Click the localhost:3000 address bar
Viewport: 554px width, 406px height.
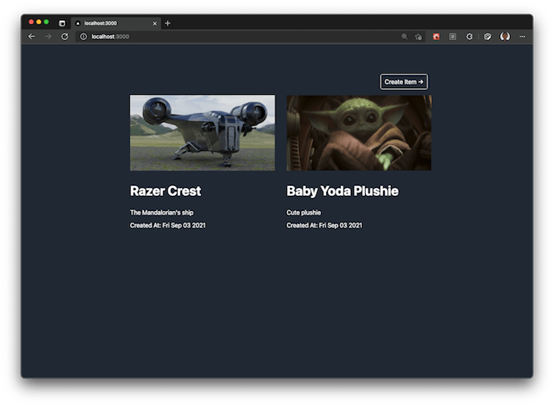pyautogui.click(x=228, y=36)
